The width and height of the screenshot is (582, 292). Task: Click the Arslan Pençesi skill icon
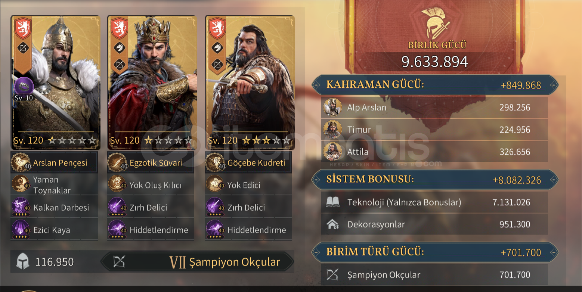pos(21,162)
